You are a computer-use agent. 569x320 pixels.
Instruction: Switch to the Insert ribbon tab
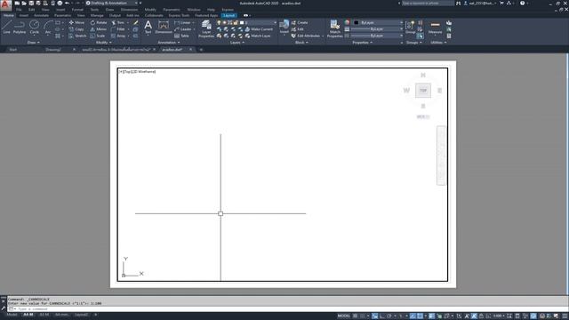[24, 16]
